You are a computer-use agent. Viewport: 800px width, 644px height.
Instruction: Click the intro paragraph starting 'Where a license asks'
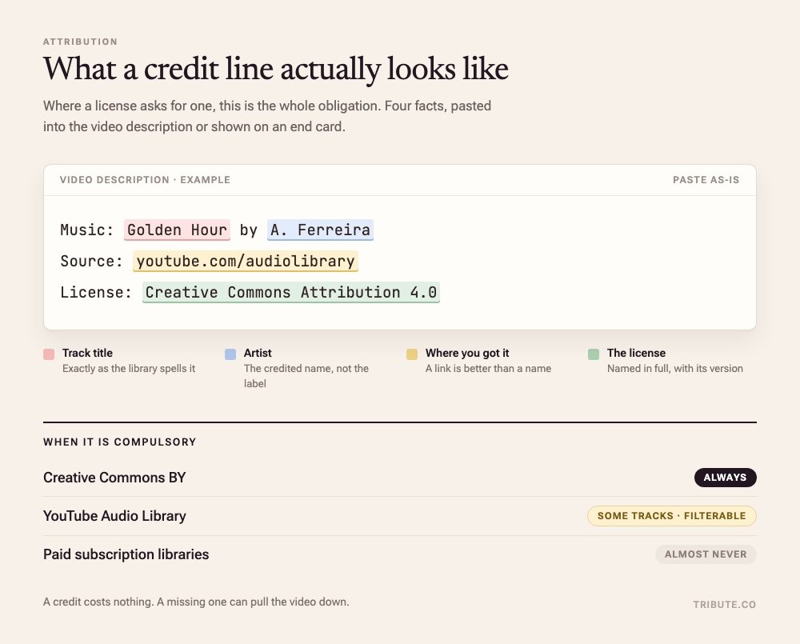point(267,116)
